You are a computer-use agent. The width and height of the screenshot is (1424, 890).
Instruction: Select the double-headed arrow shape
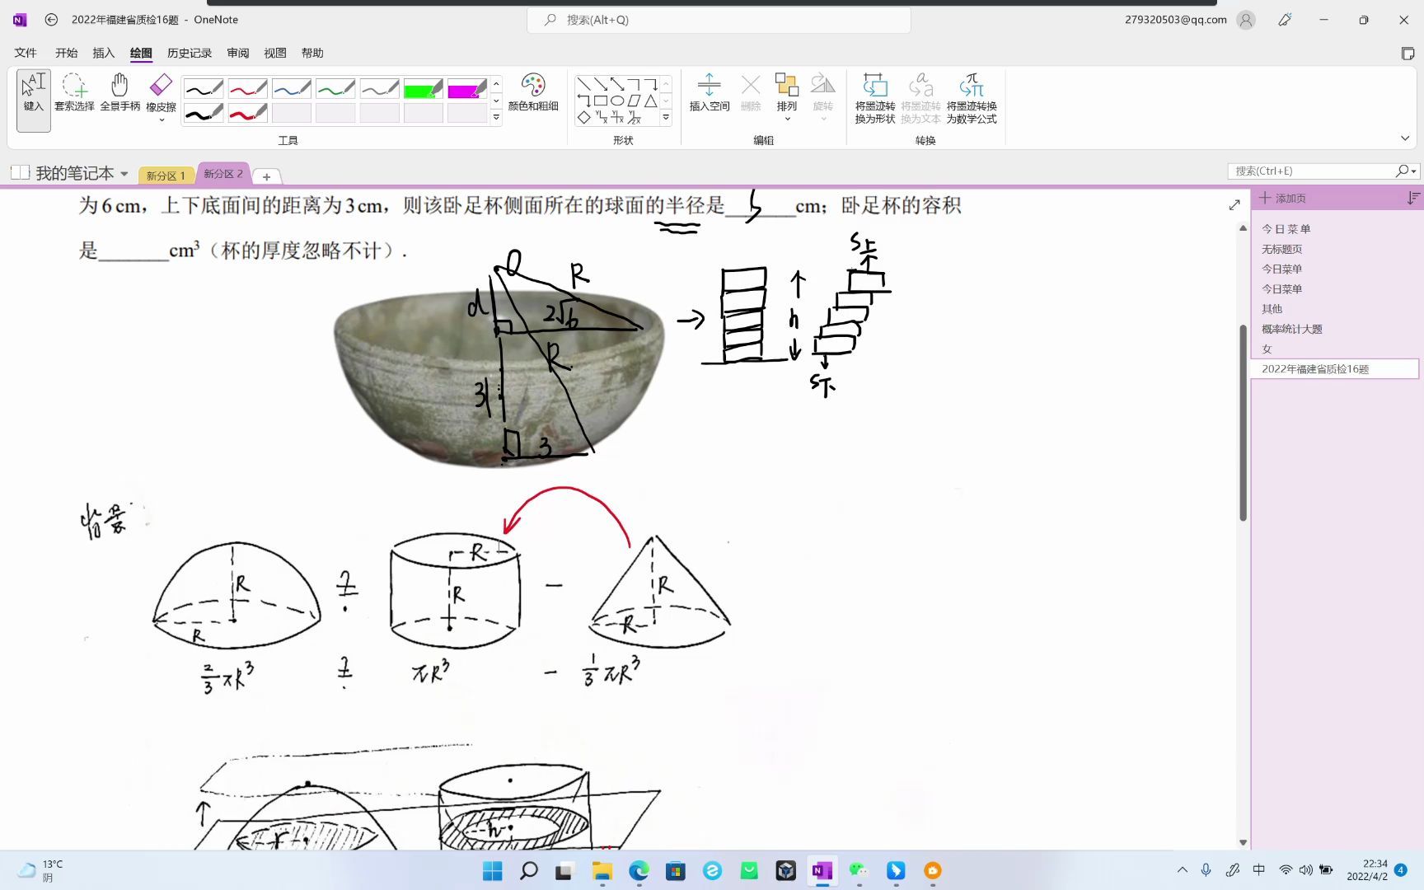617,84
